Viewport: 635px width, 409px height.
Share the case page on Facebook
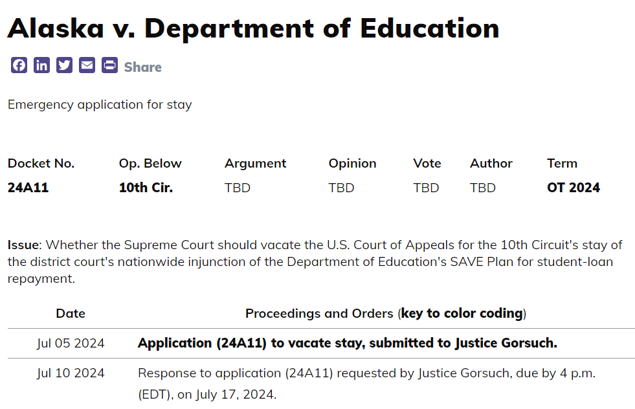(19, 65)
